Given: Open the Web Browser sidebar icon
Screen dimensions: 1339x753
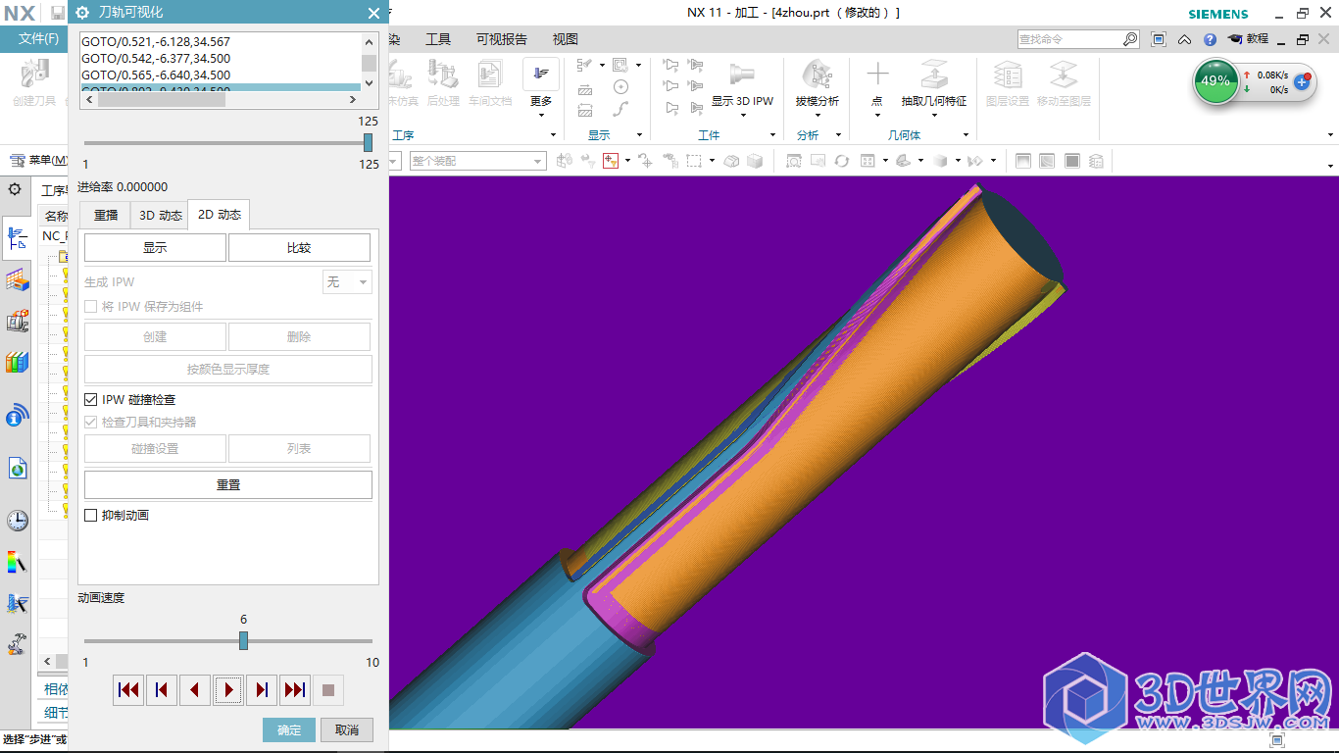Looking at the screenshot, I should (x=17, y=469).
